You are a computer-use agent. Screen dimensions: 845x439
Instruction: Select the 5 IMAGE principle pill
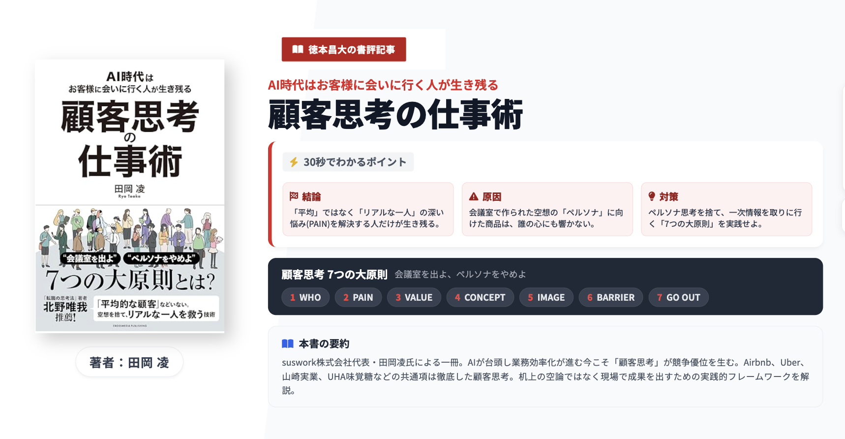click(x=546, y=297)
